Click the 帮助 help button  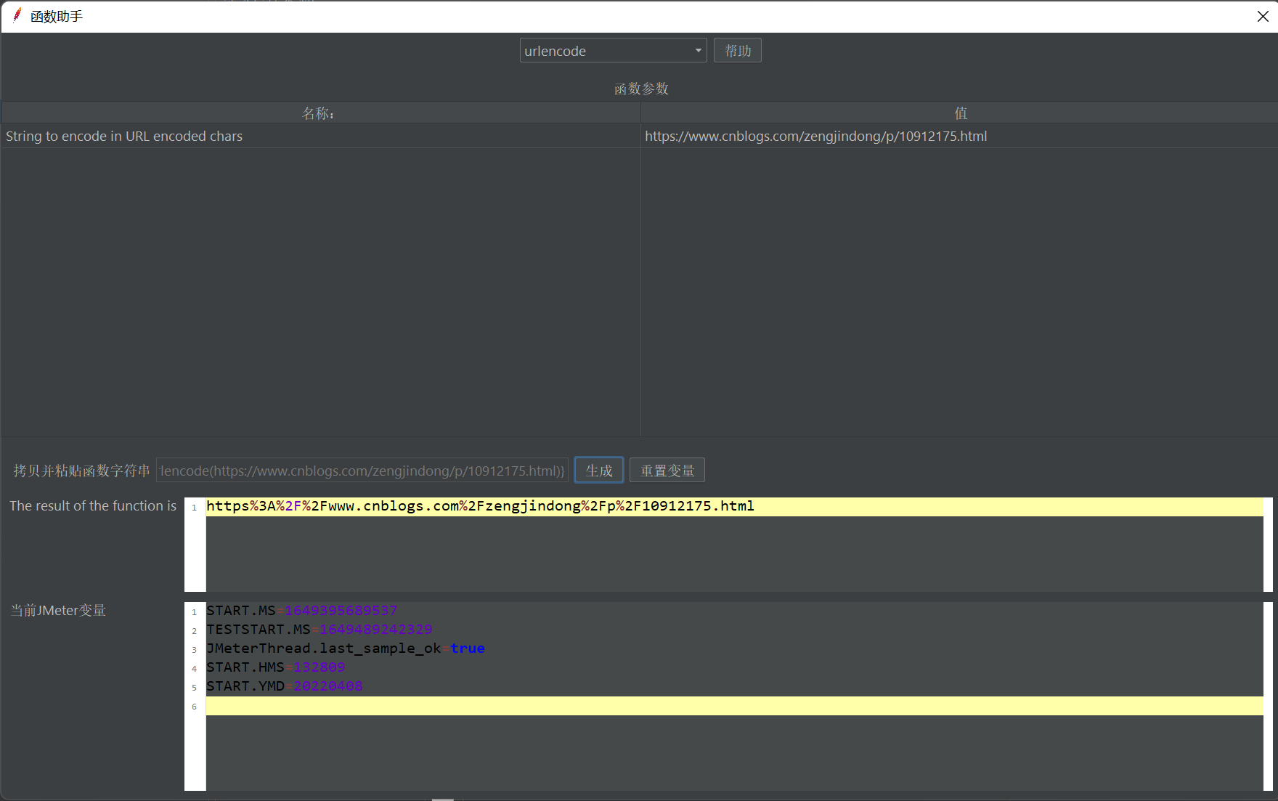click(737, 51)
